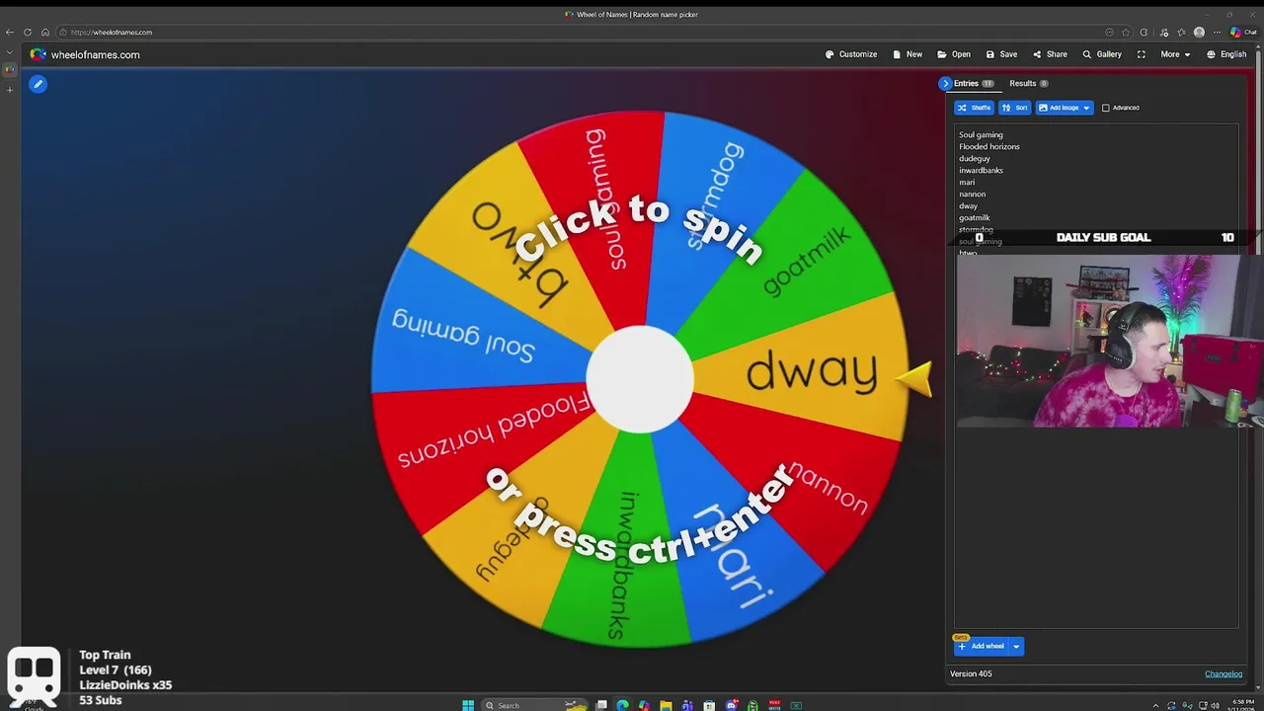
Task: Open the taskbar clock and date
Action: [x=1239, y=705]
